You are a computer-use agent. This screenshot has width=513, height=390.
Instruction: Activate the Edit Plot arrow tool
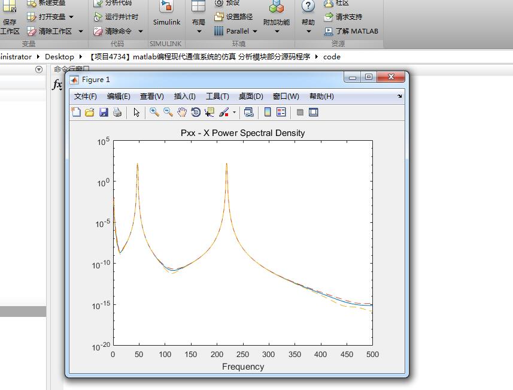(x=136, y=112)
